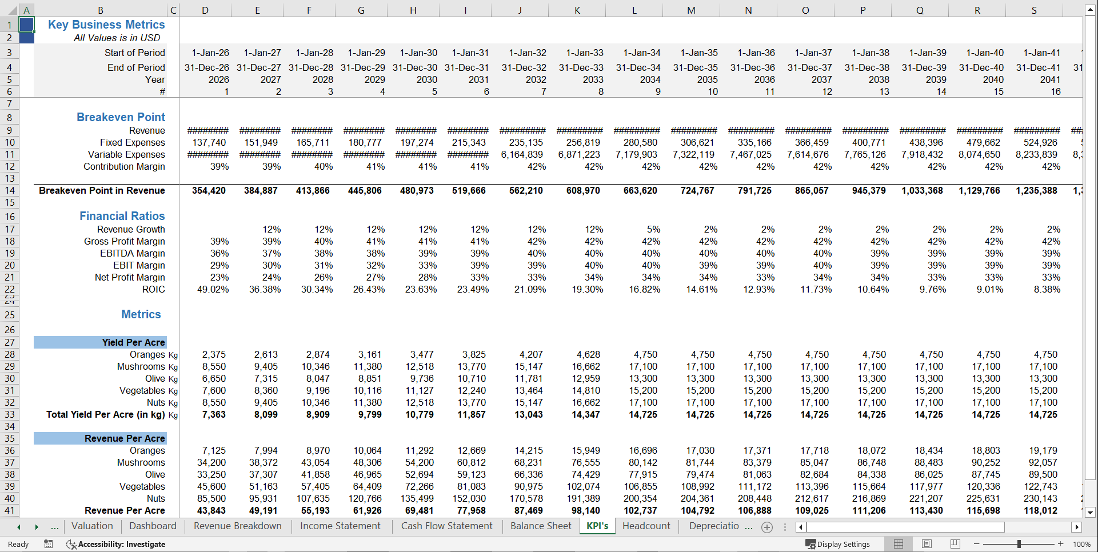
Task: Click the 100% zoom level indicator
Action: (1082, 544)
